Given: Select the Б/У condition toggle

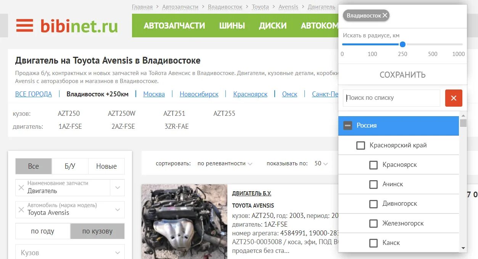Looking at the screenshot, I should (70, 166).
